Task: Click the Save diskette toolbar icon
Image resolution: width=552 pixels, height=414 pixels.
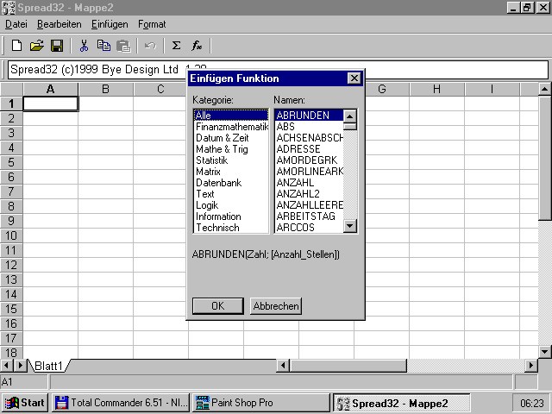Action: [x=57, y=46]
